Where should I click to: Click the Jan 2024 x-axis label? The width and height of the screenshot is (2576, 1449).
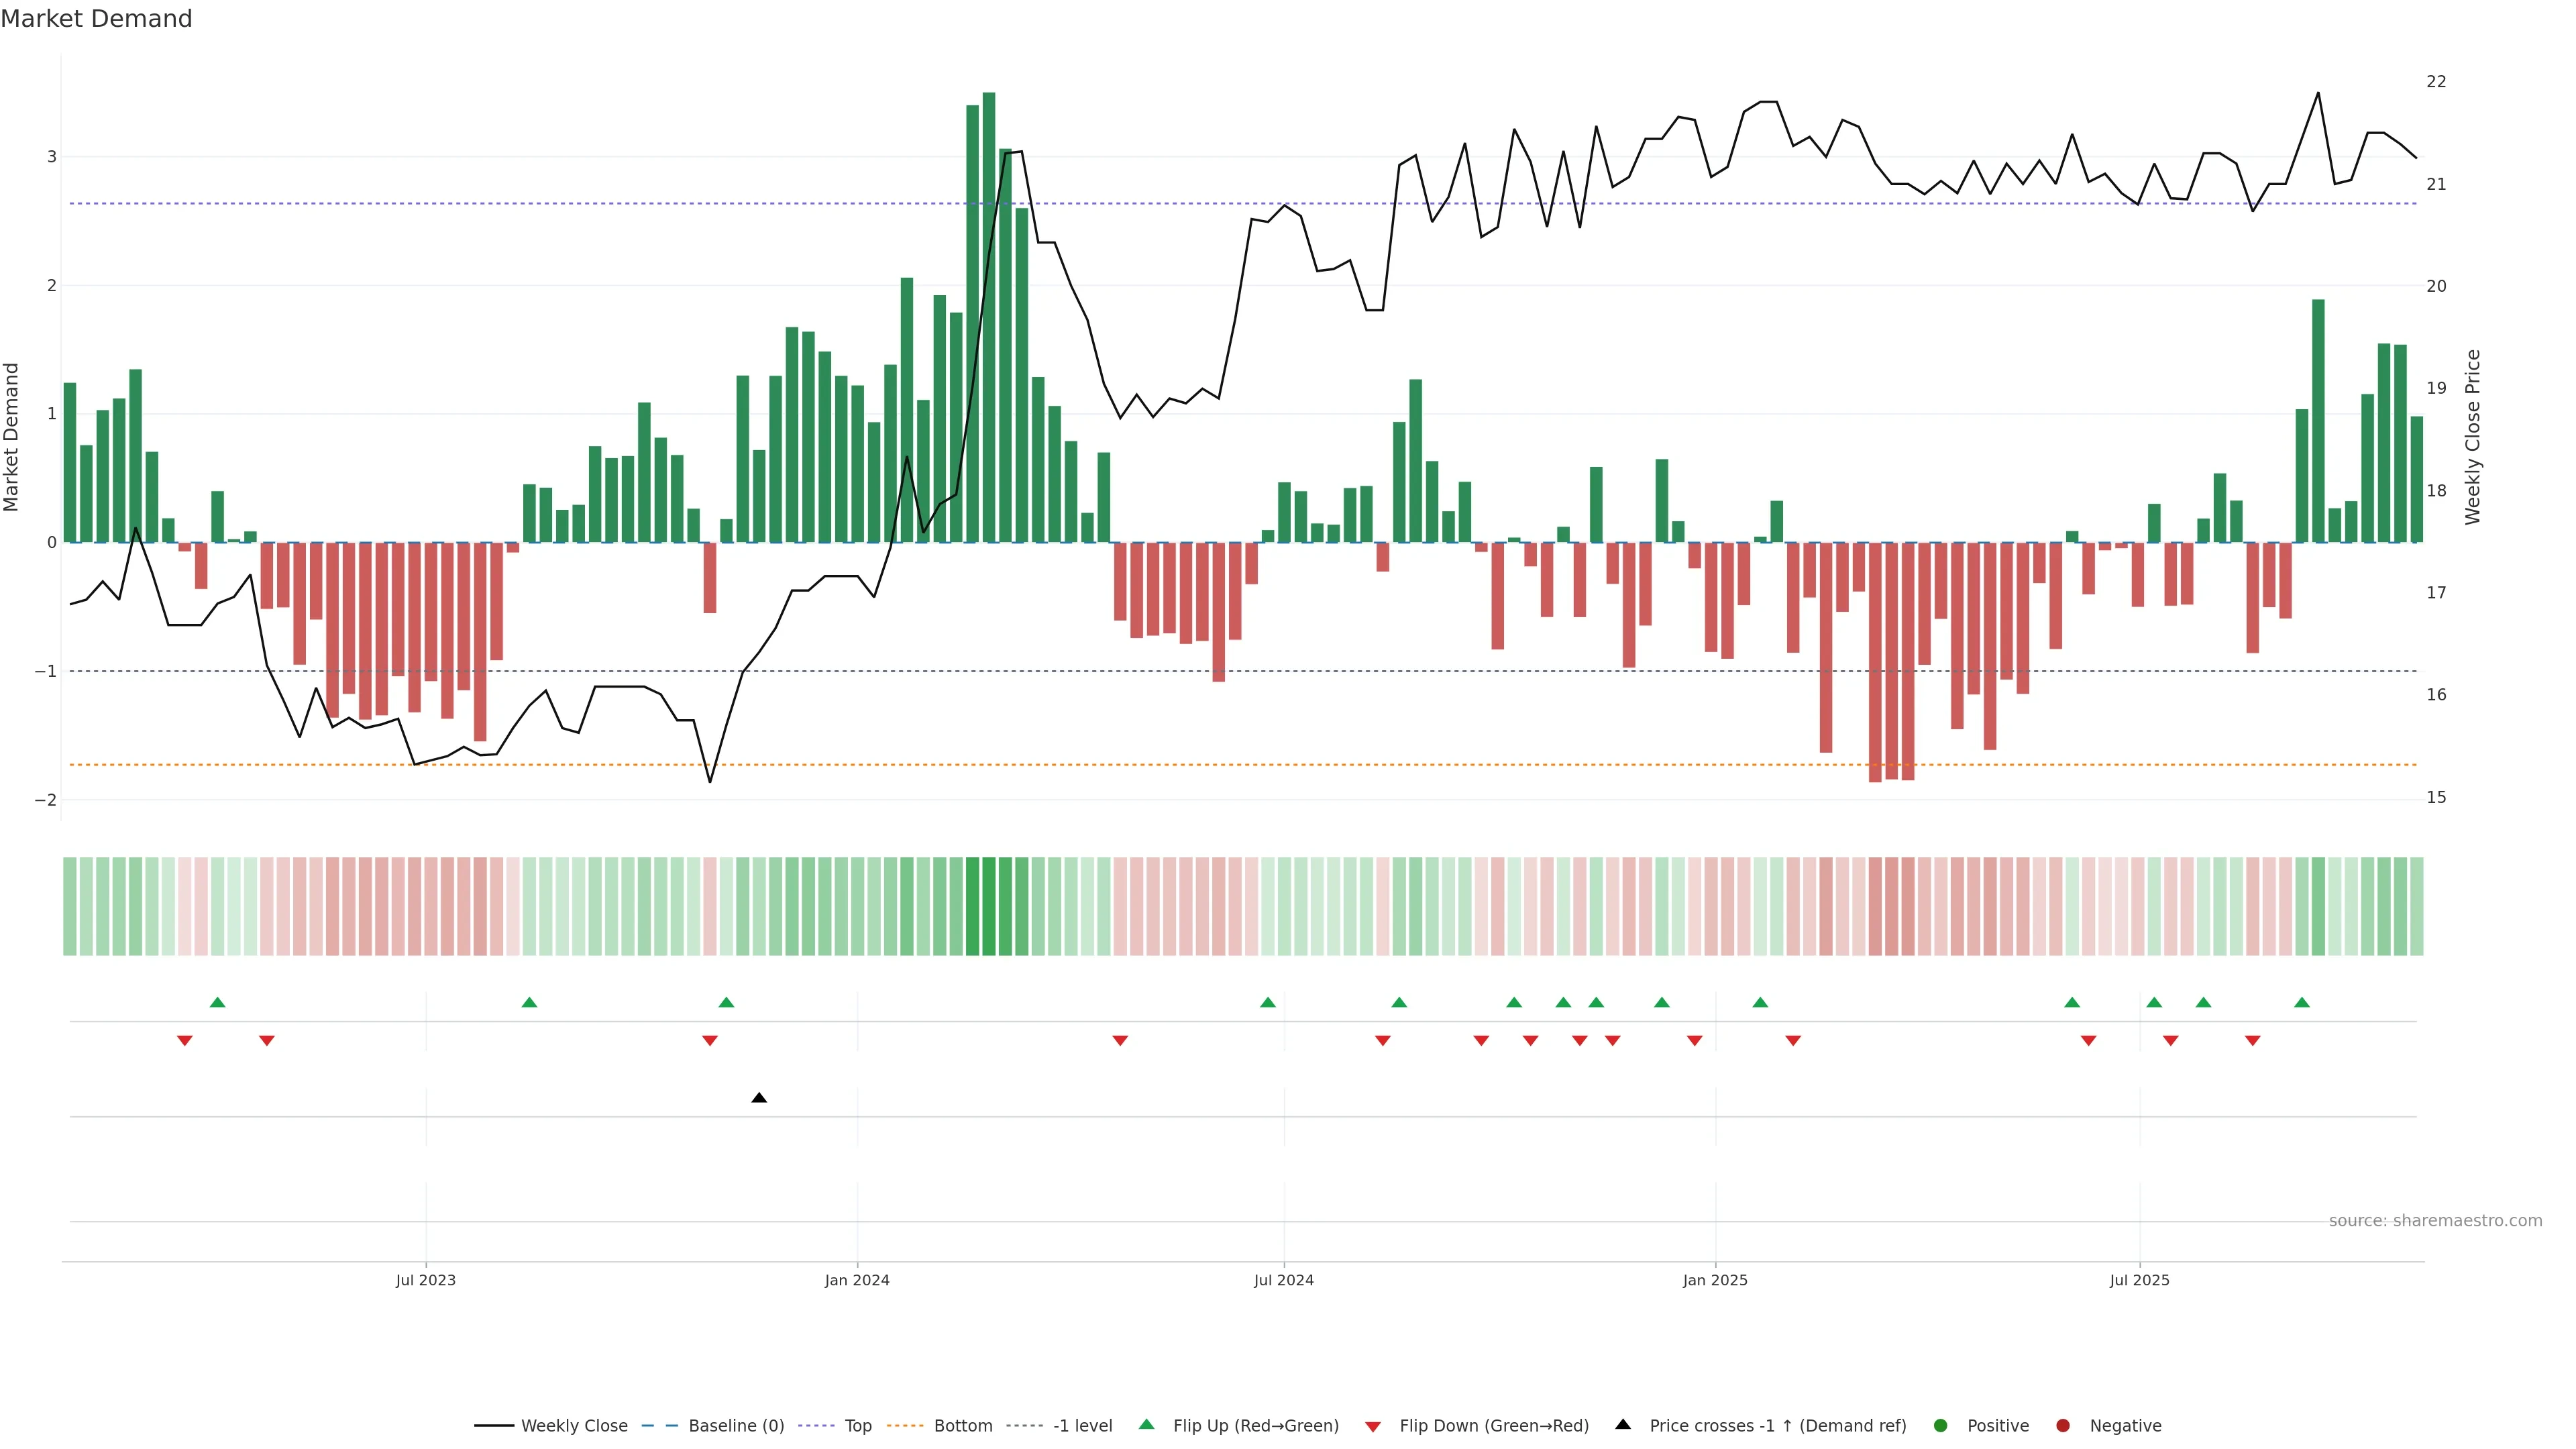[x=857, y=1280]
